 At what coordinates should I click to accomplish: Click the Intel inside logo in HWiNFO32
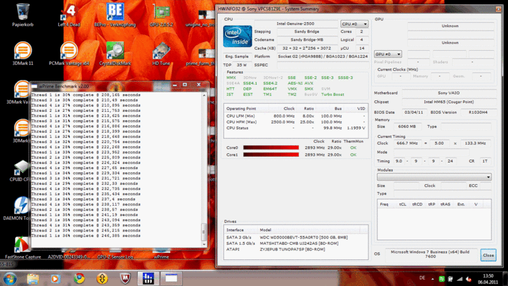237,36
